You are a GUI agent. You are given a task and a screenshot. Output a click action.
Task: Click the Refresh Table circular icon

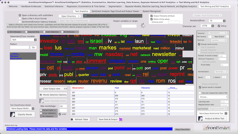point(72,119)
